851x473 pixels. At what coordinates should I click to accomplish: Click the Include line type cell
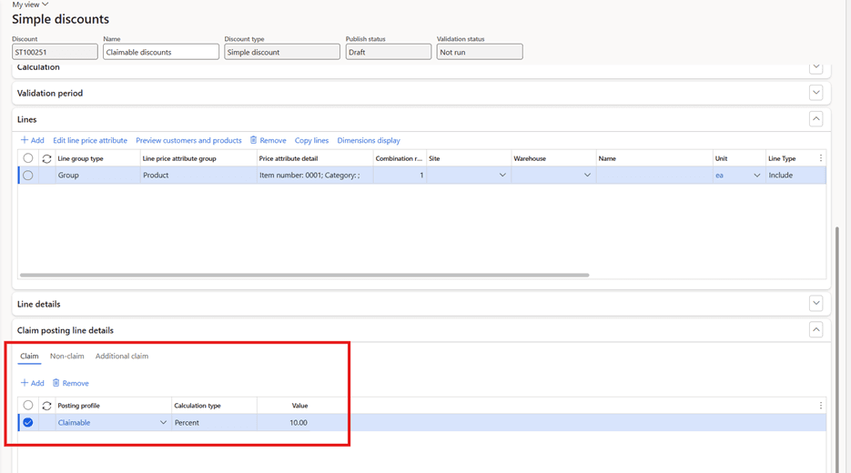coord(795,176)
